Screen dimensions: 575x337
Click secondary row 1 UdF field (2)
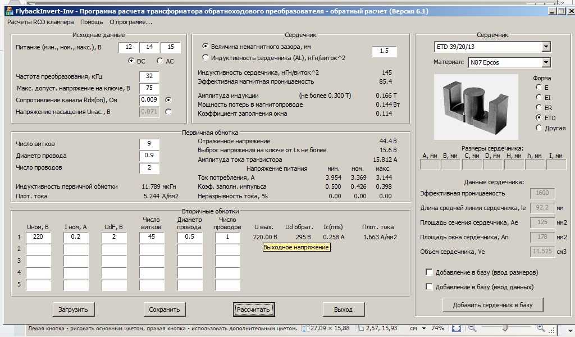[114, 237]
